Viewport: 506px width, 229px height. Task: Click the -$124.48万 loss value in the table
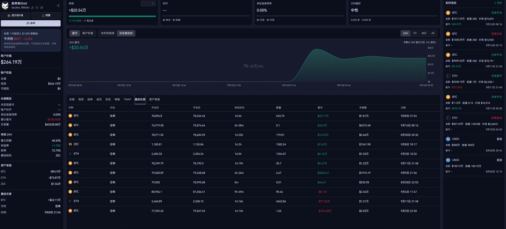pyautogui.click(x=324, y=210)
